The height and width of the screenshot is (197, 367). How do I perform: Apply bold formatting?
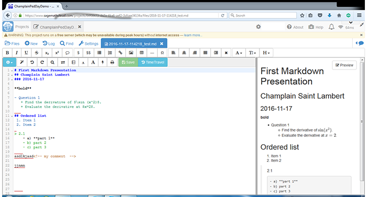[7, 53]
